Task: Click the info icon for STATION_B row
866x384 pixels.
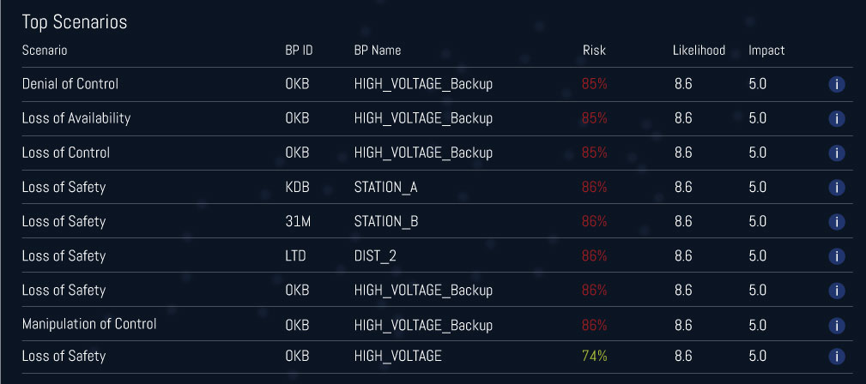Action: (x=836, y=221)
